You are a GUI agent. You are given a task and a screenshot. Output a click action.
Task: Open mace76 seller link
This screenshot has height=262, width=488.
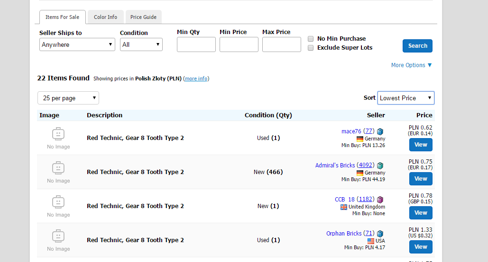coord(351,131)
